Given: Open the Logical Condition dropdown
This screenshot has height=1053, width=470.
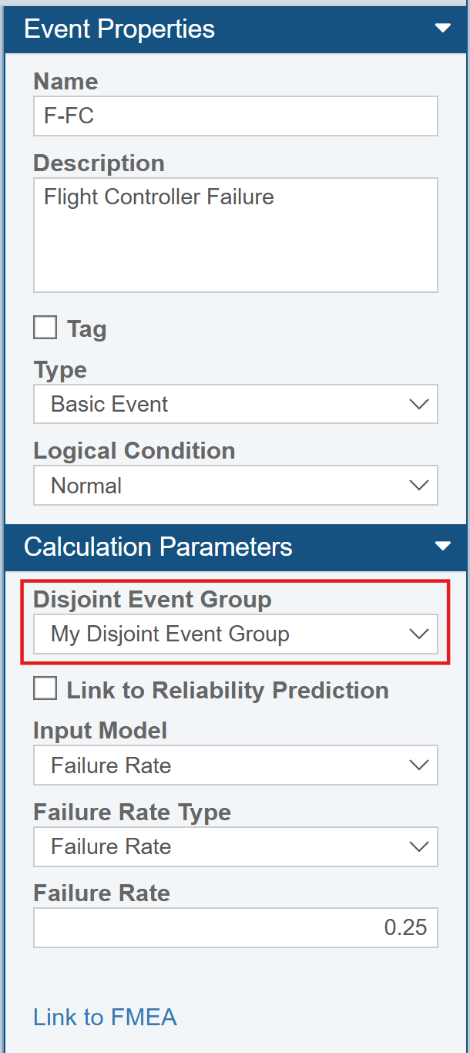Looking at the screenshot, I should pos(235,486).
